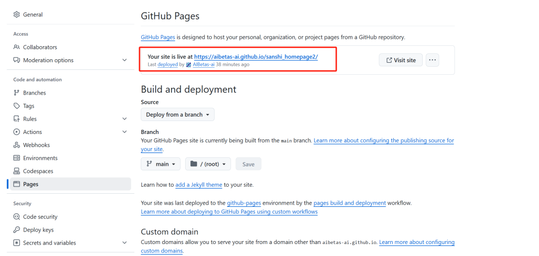
Task: Click the Save button
Action: 248,164
